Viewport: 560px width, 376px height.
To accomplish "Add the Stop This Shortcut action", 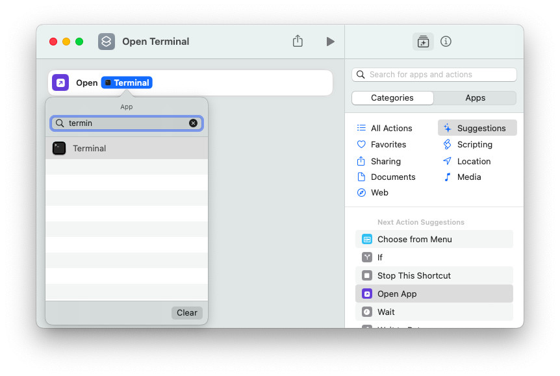I will click(x=434, y=275).
